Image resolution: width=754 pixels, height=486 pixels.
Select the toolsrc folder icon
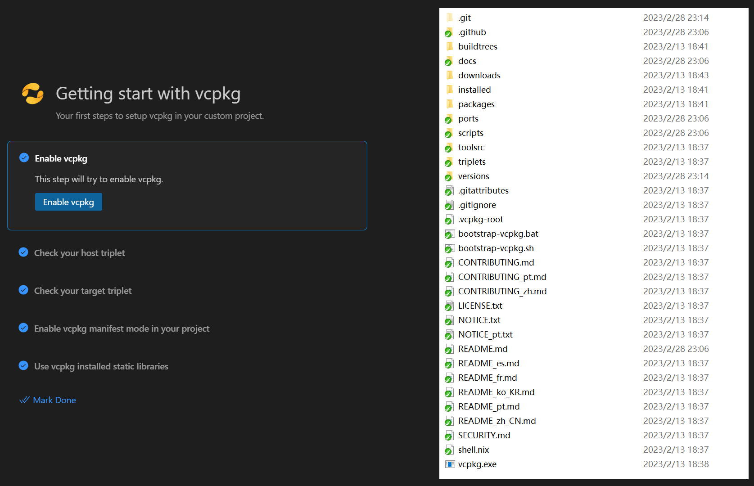click(x=449, y=147)
